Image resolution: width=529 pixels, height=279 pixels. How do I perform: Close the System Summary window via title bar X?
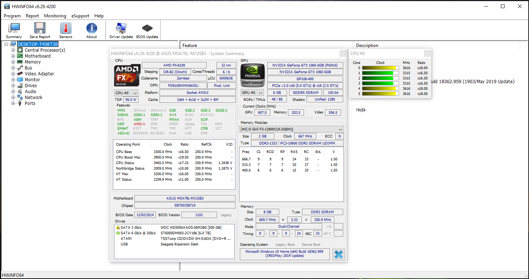[343, 54]
